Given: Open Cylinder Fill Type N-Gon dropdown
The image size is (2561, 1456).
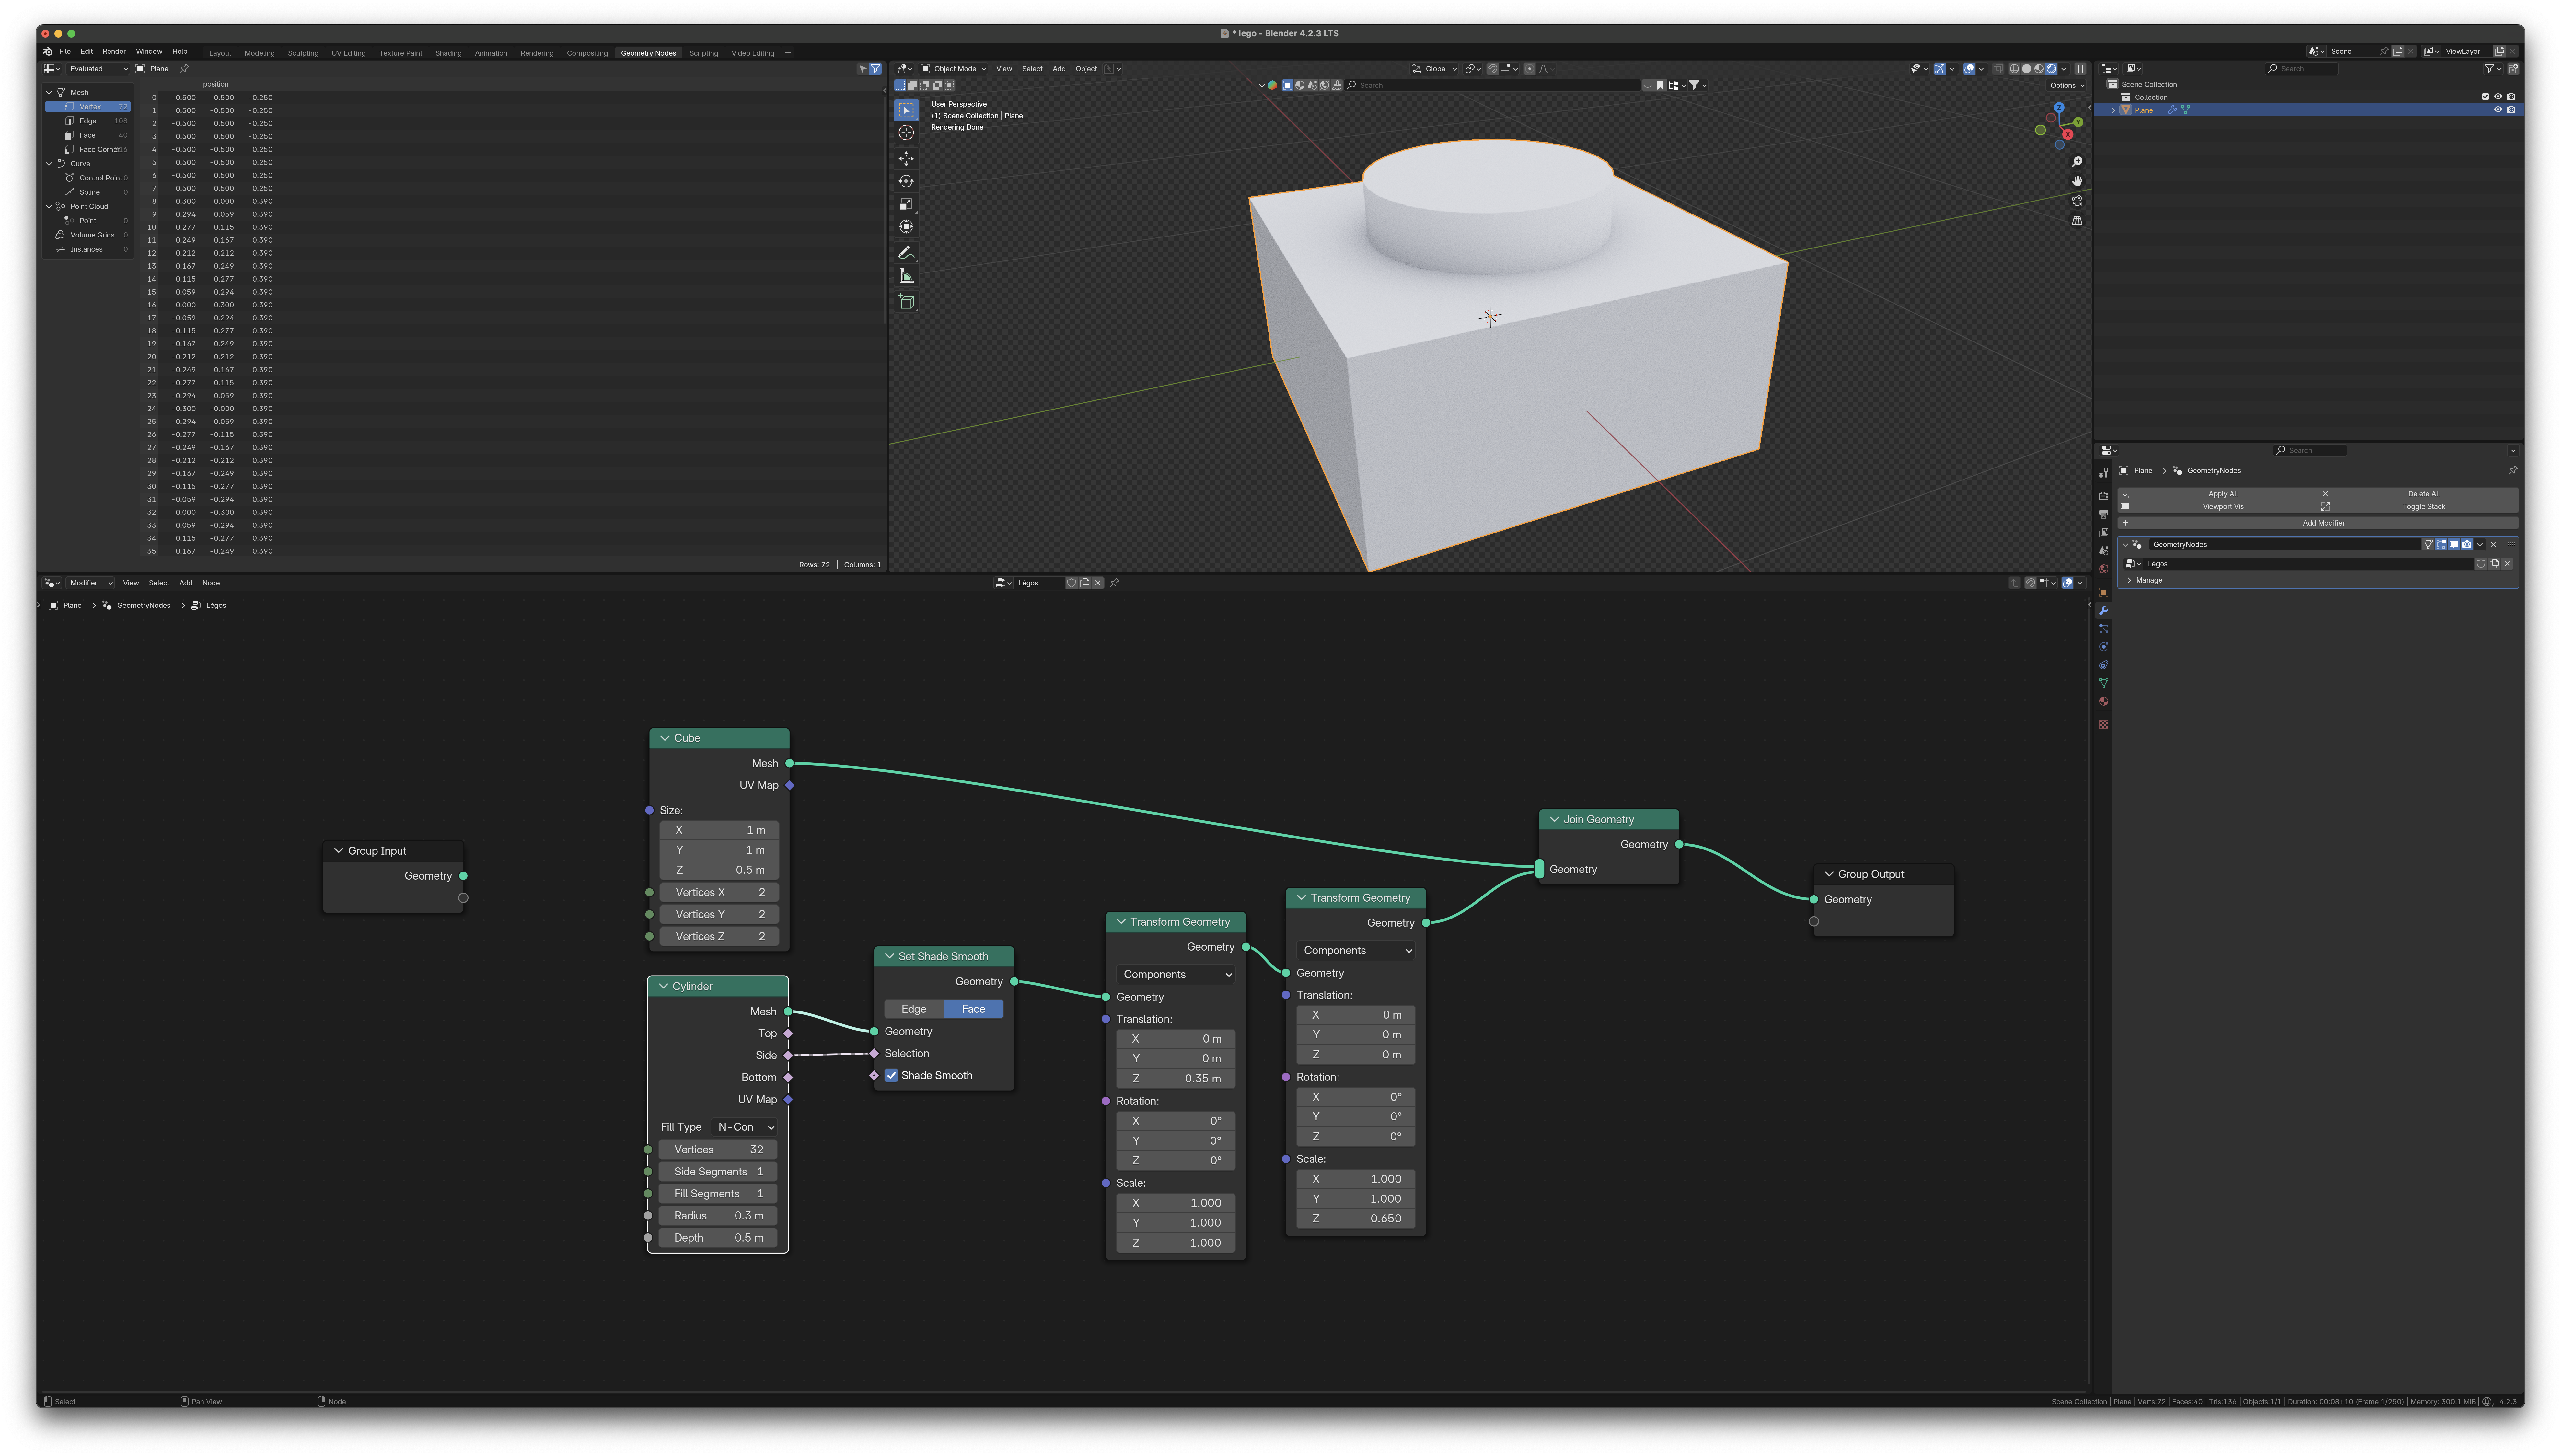Looking at the screenshot, I should click(x=745, y=1127).
